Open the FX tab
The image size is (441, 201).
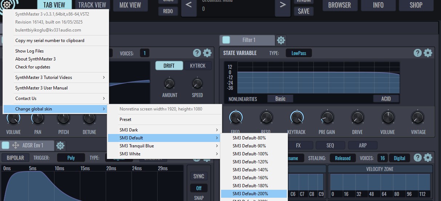pyautogui.click(x=298, y=145)
